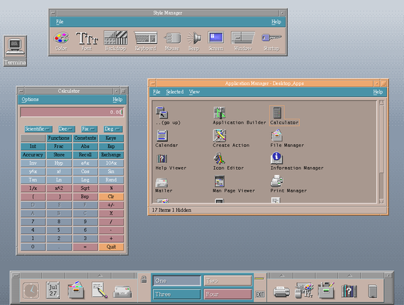The height and width of the screenshot is (305, 404).
Task: Switch to workspace Four
Action: point(228,294)
